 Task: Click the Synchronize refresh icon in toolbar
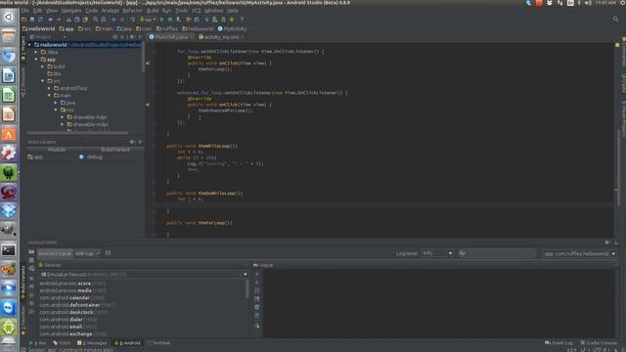click(41, 20)
